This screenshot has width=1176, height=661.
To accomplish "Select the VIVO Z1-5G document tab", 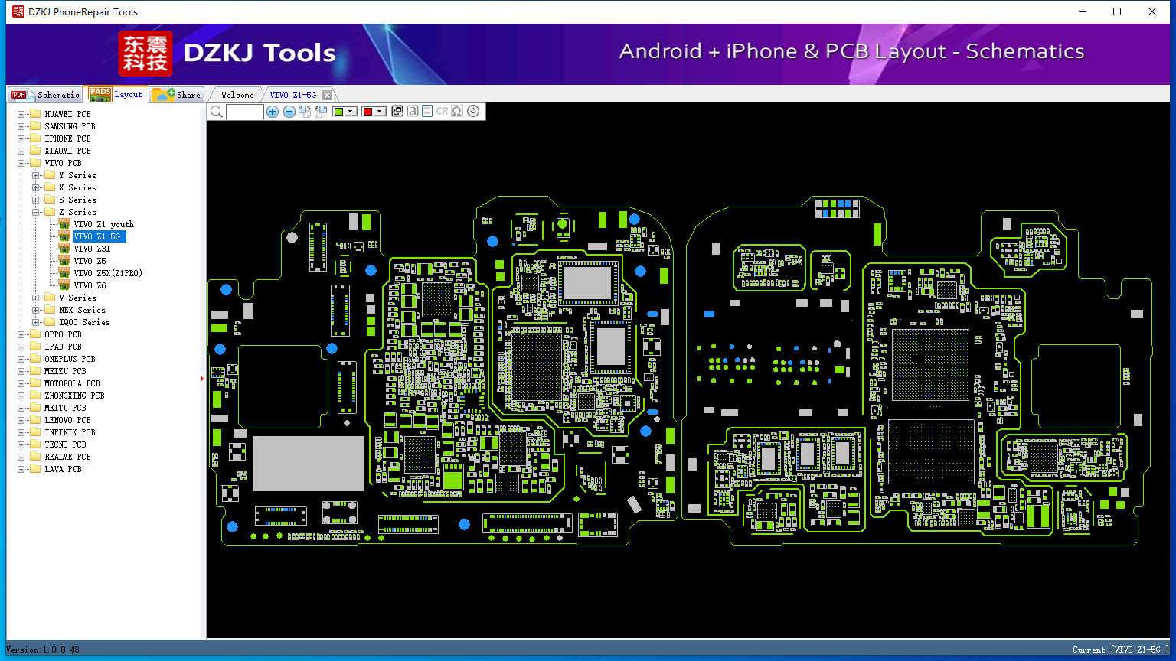I will [x=292, y=95].
